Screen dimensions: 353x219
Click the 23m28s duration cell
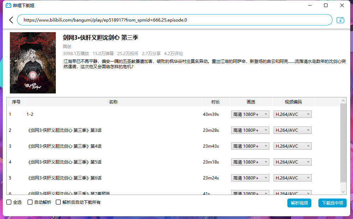pyautogui.click(x=211, y=130)
